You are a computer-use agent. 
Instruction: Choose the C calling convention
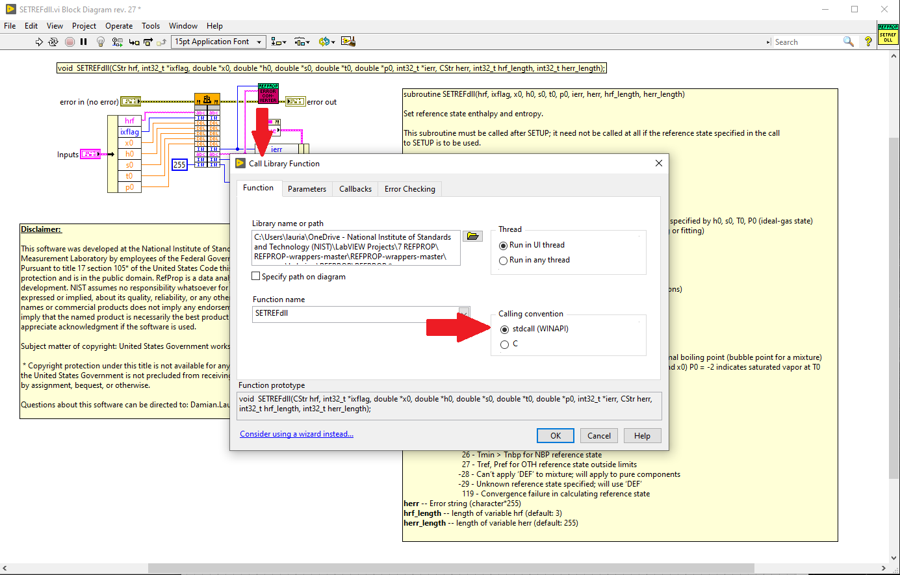point(505,344)
